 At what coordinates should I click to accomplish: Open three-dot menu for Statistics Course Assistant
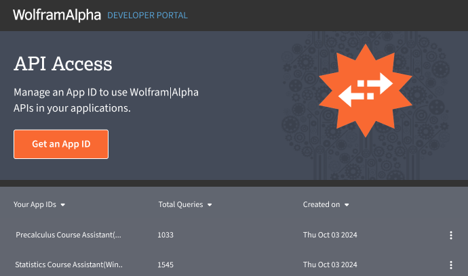(451, 265)
